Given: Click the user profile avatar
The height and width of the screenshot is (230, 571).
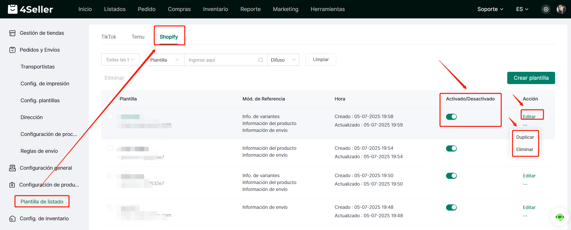Looking at the screenshot, I should point(561,9).
